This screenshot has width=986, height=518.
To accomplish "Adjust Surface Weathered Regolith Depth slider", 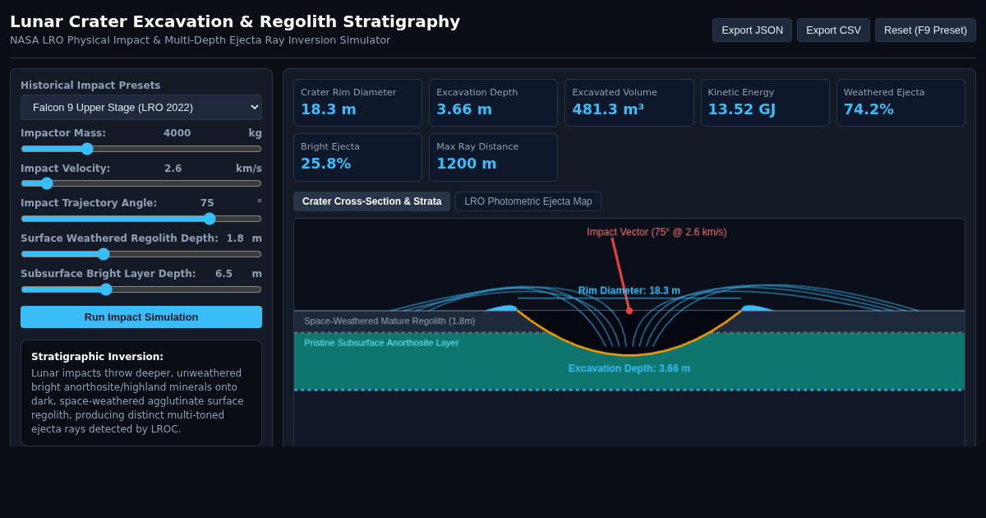I will point(141,254).
